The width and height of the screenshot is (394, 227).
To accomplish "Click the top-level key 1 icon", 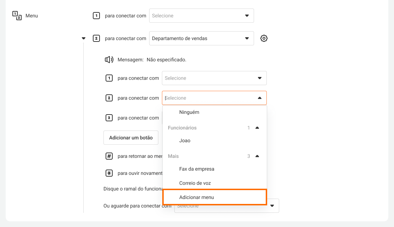I will (x=96, y=16).
